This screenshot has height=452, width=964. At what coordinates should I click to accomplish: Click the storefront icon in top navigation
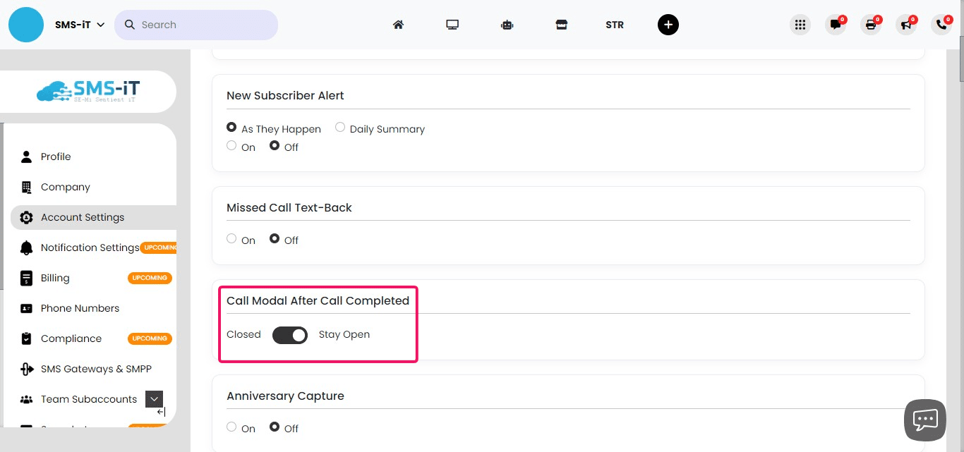pyautogui.click(x=561, y=24)
